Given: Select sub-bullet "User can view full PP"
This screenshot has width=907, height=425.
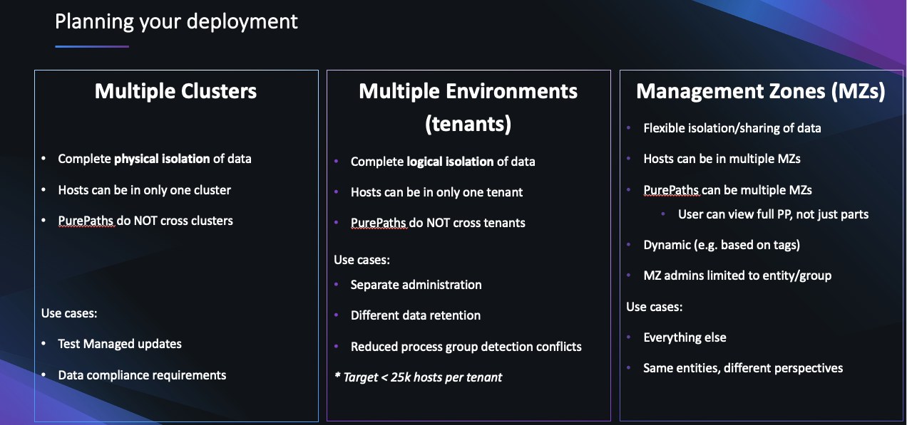Looking at the screenshot, I should 773,214.
